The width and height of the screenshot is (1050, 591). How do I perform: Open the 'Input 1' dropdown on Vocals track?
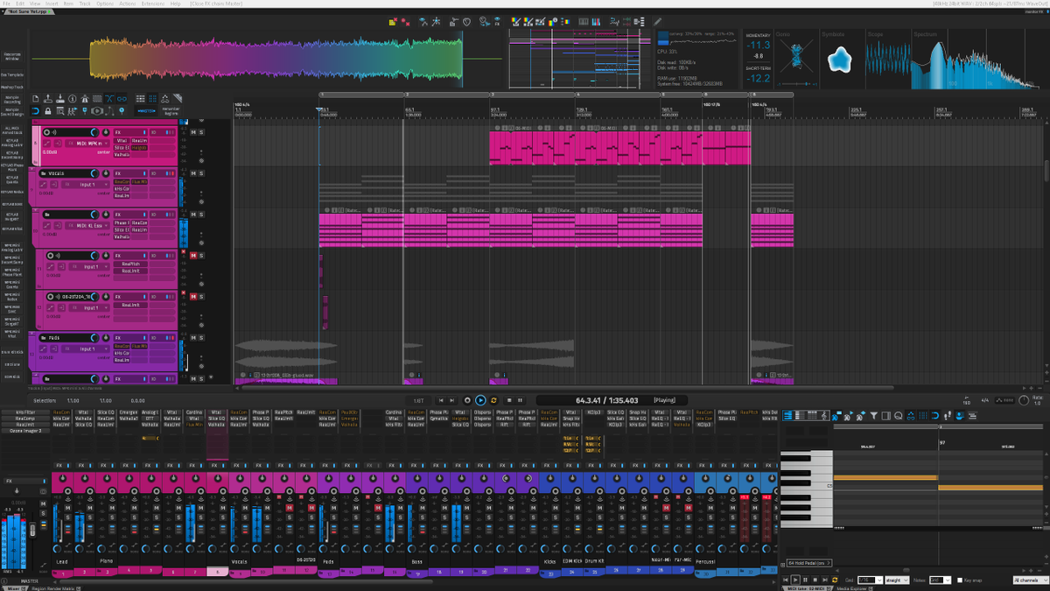tap(86, 185)
